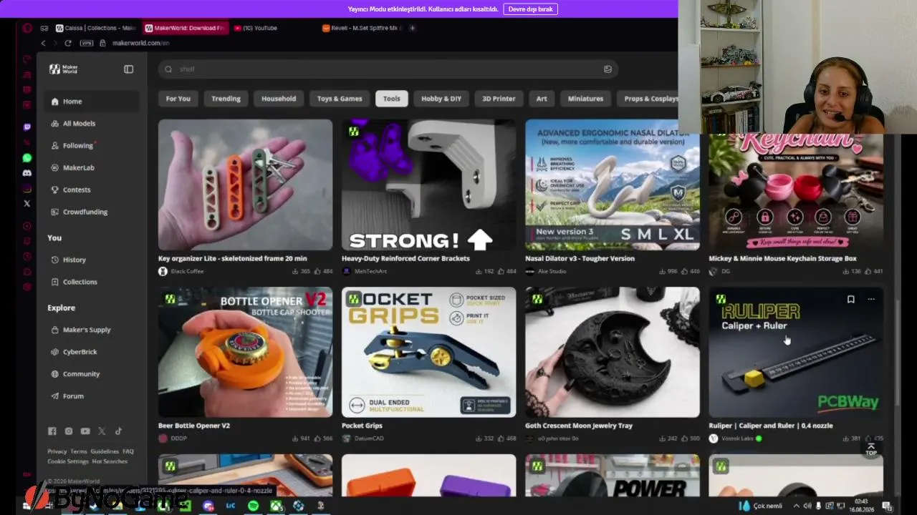Viewport: 917px width, 515px height.
Task: Open X in the Opera sidebar
Action: [x=27, y=204]
